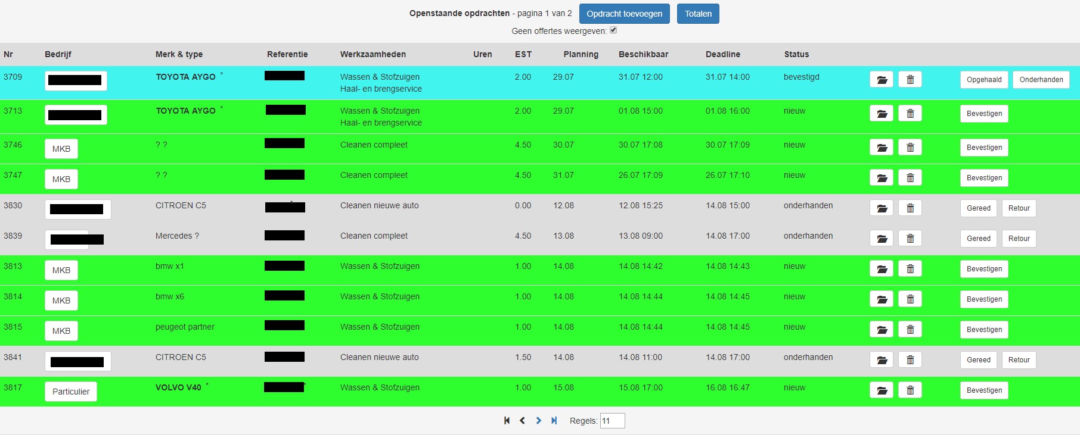Click Bevestigen for order 3747

pyautogui.click(x=984, y=178)
